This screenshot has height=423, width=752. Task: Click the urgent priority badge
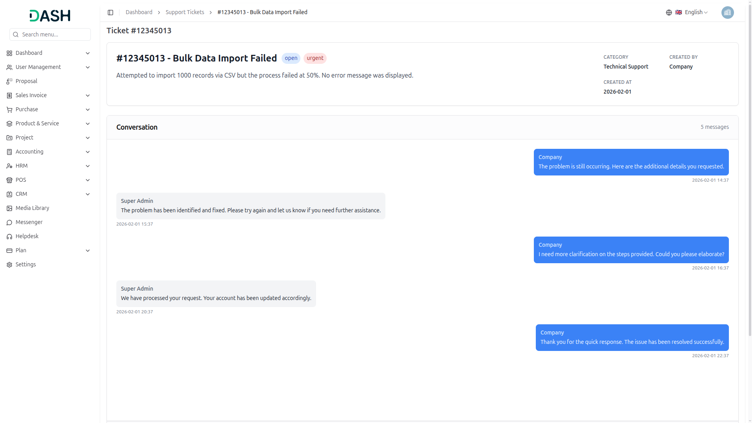click(x=315, y=58)
